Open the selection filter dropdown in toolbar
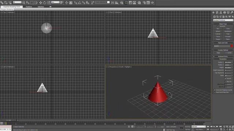Image resolution: width=234 pixels, height=131 pixels. pos(17,3)
